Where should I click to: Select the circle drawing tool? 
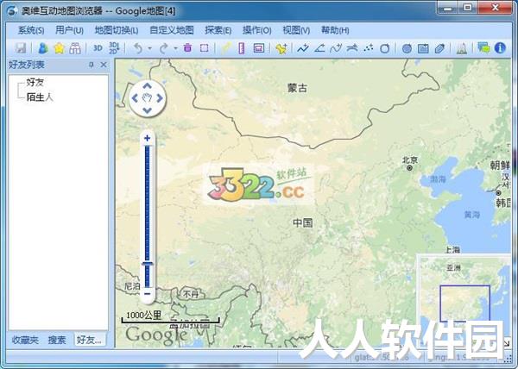384,48
